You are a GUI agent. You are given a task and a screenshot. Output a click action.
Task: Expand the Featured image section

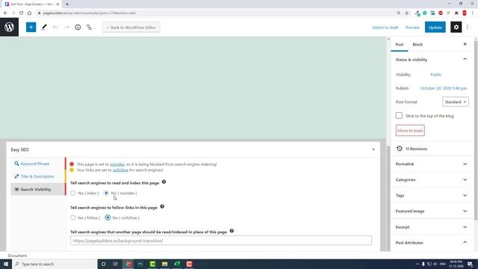tap(432, 211)
